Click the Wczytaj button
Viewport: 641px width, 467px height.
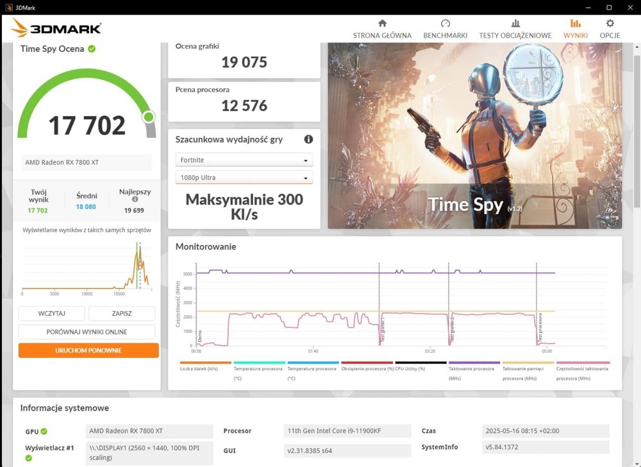pos(51,314)
